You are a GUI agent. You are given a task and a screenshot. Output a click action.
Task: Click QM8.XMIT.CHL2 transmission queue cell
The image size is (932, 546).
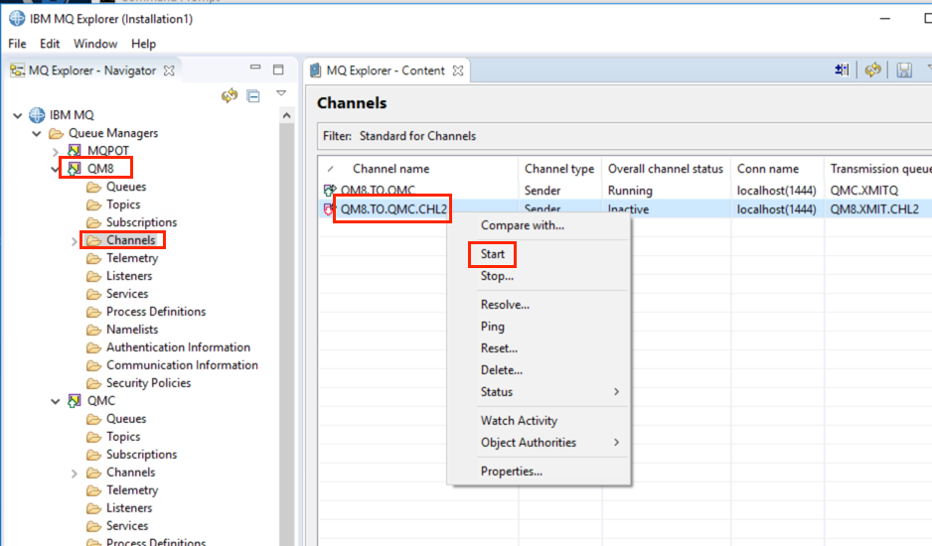point(874,209)
